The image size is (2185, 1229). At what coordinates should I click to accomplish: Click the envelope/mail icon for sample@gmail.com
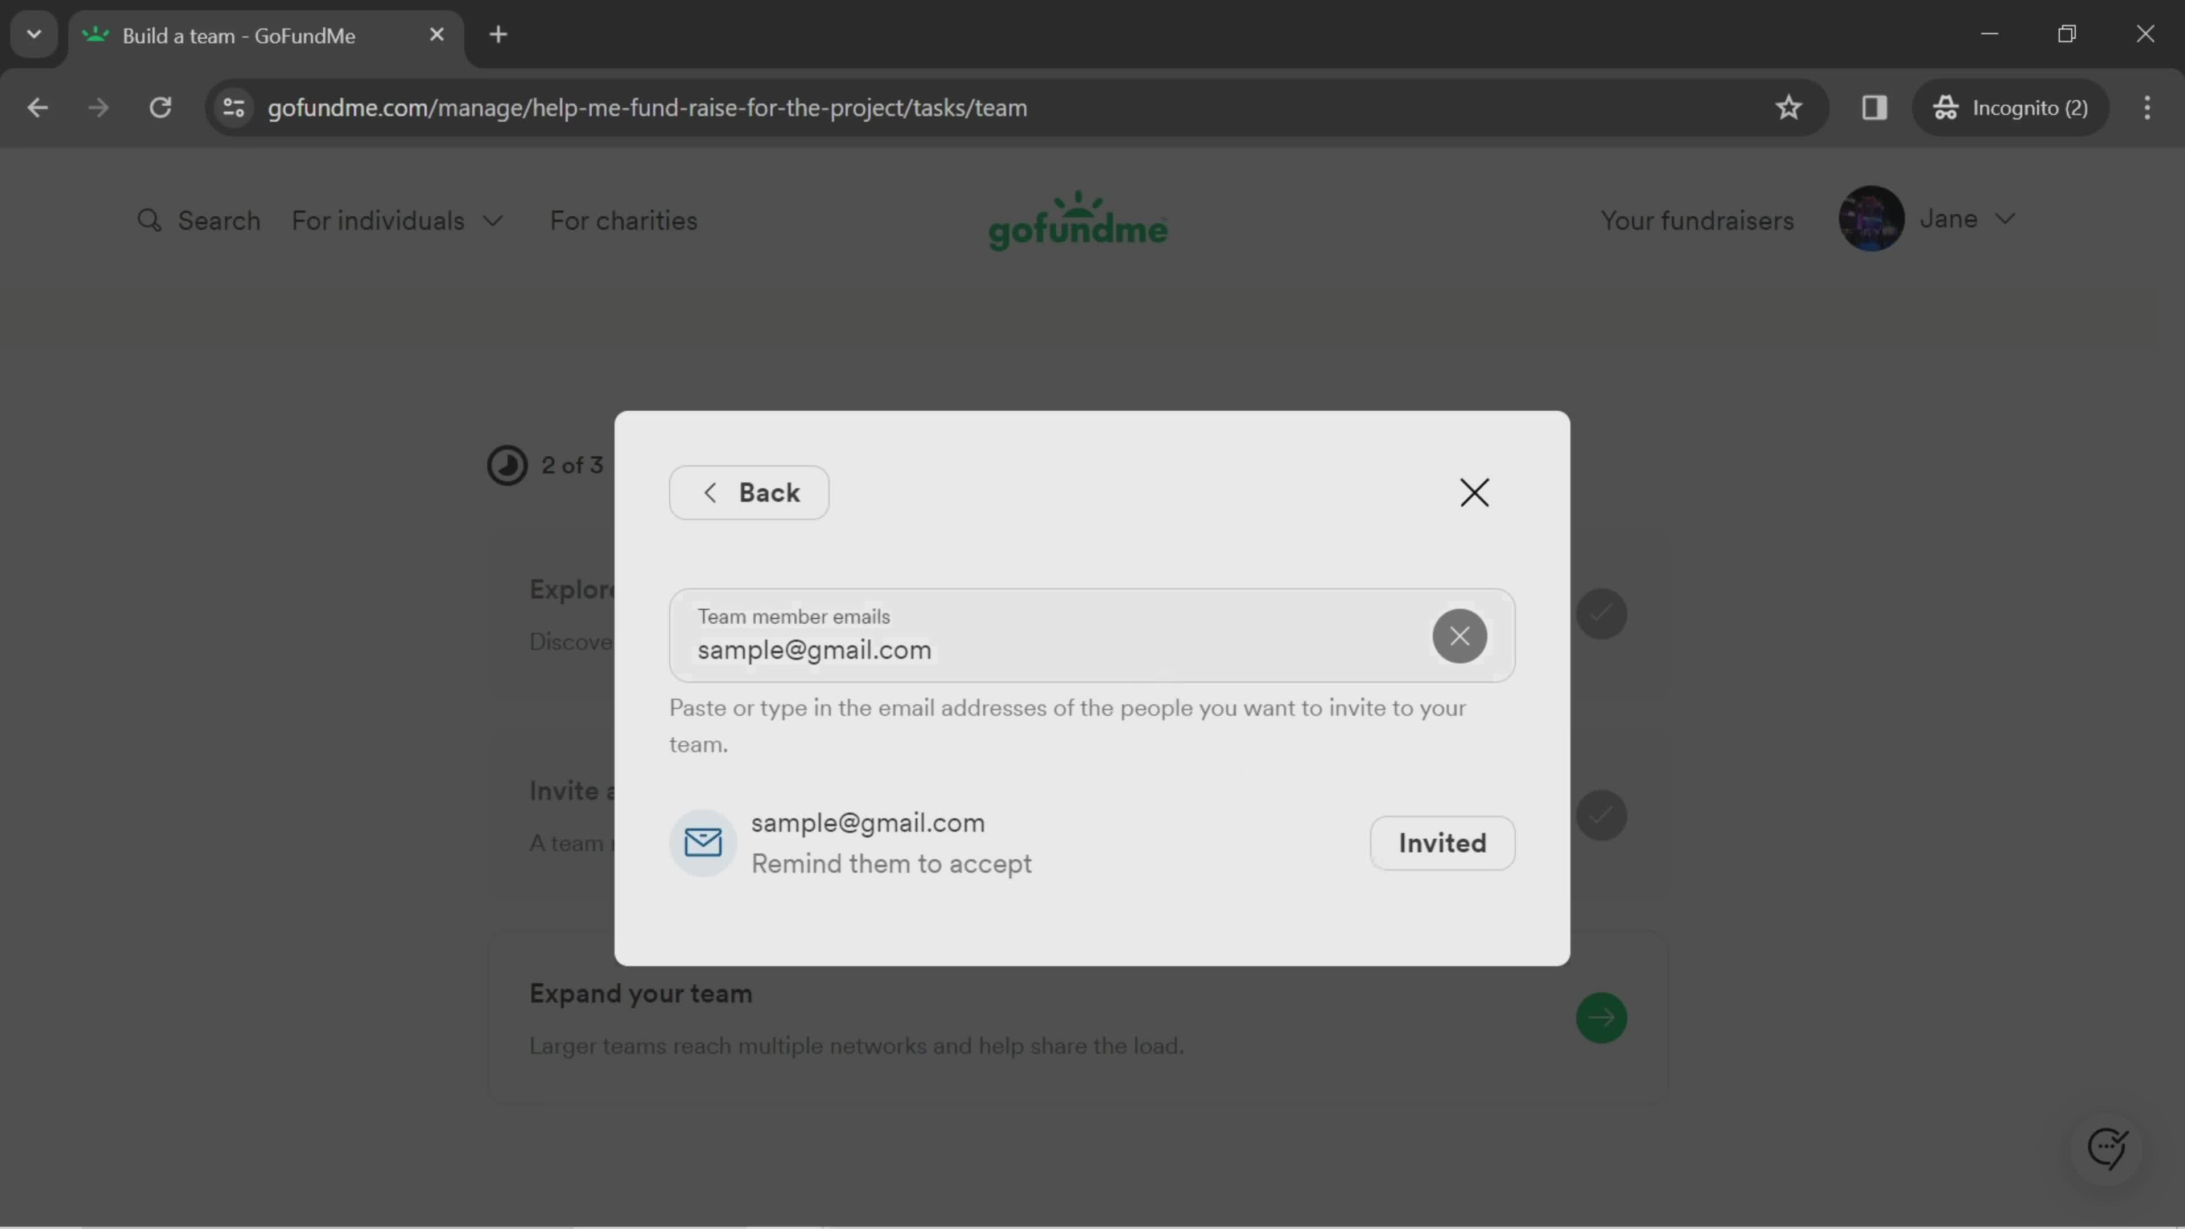tap(701, 842)
